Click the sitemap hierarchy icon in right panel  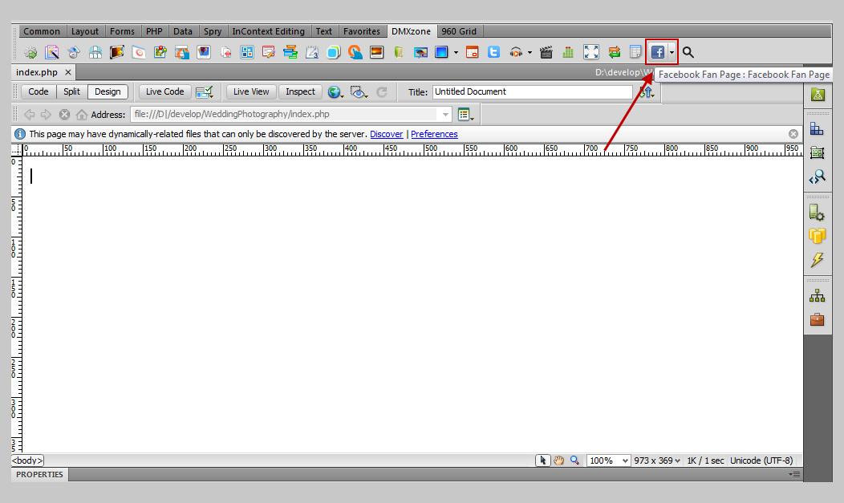pos(817,295)
